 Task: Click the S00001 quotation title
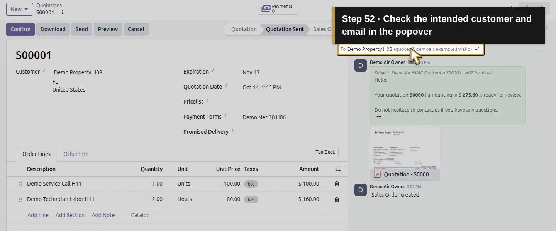point(34,55)
